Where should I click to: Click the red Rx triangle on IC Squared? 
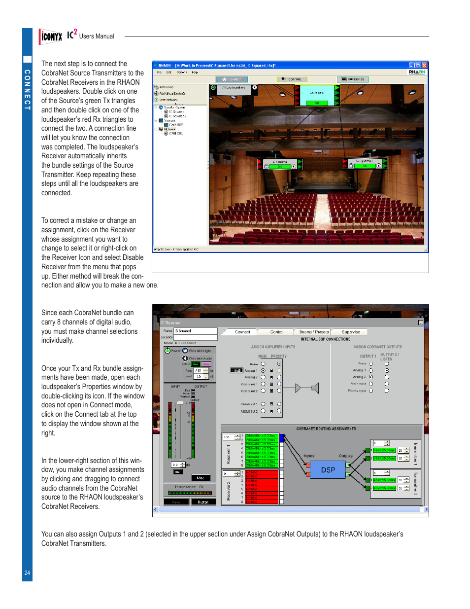(x=260, y=162)
